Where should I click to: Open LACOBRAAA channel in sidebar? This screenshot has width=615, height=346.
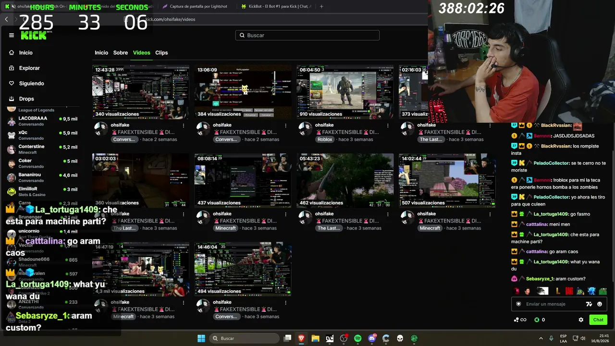(42, 121)
